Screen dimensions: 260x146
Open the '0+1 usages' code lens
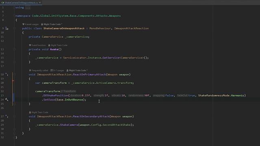58,70
